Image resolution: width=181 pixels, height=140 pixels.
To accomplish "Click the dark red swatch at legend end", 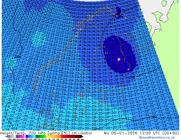I will tap(81, 137).
